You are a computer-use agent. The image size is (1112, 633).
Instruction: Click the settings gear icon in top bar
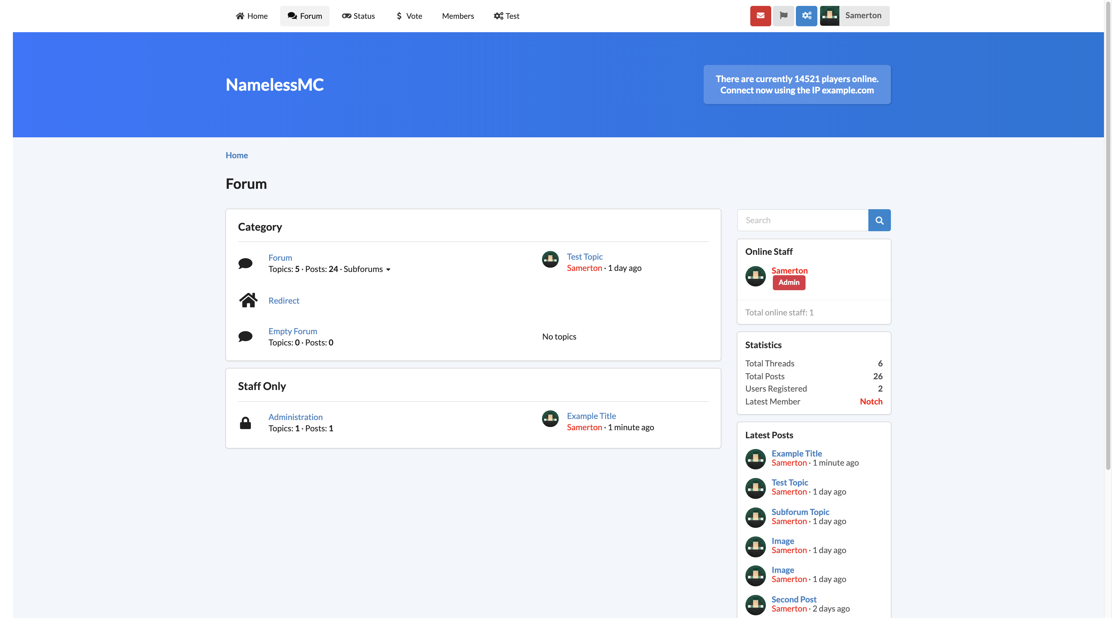pos(807,15)
